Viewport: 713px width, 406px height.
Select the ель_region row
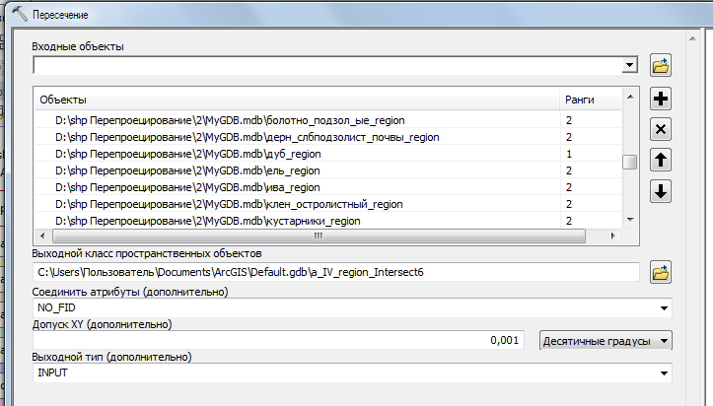tap(327, 170)
